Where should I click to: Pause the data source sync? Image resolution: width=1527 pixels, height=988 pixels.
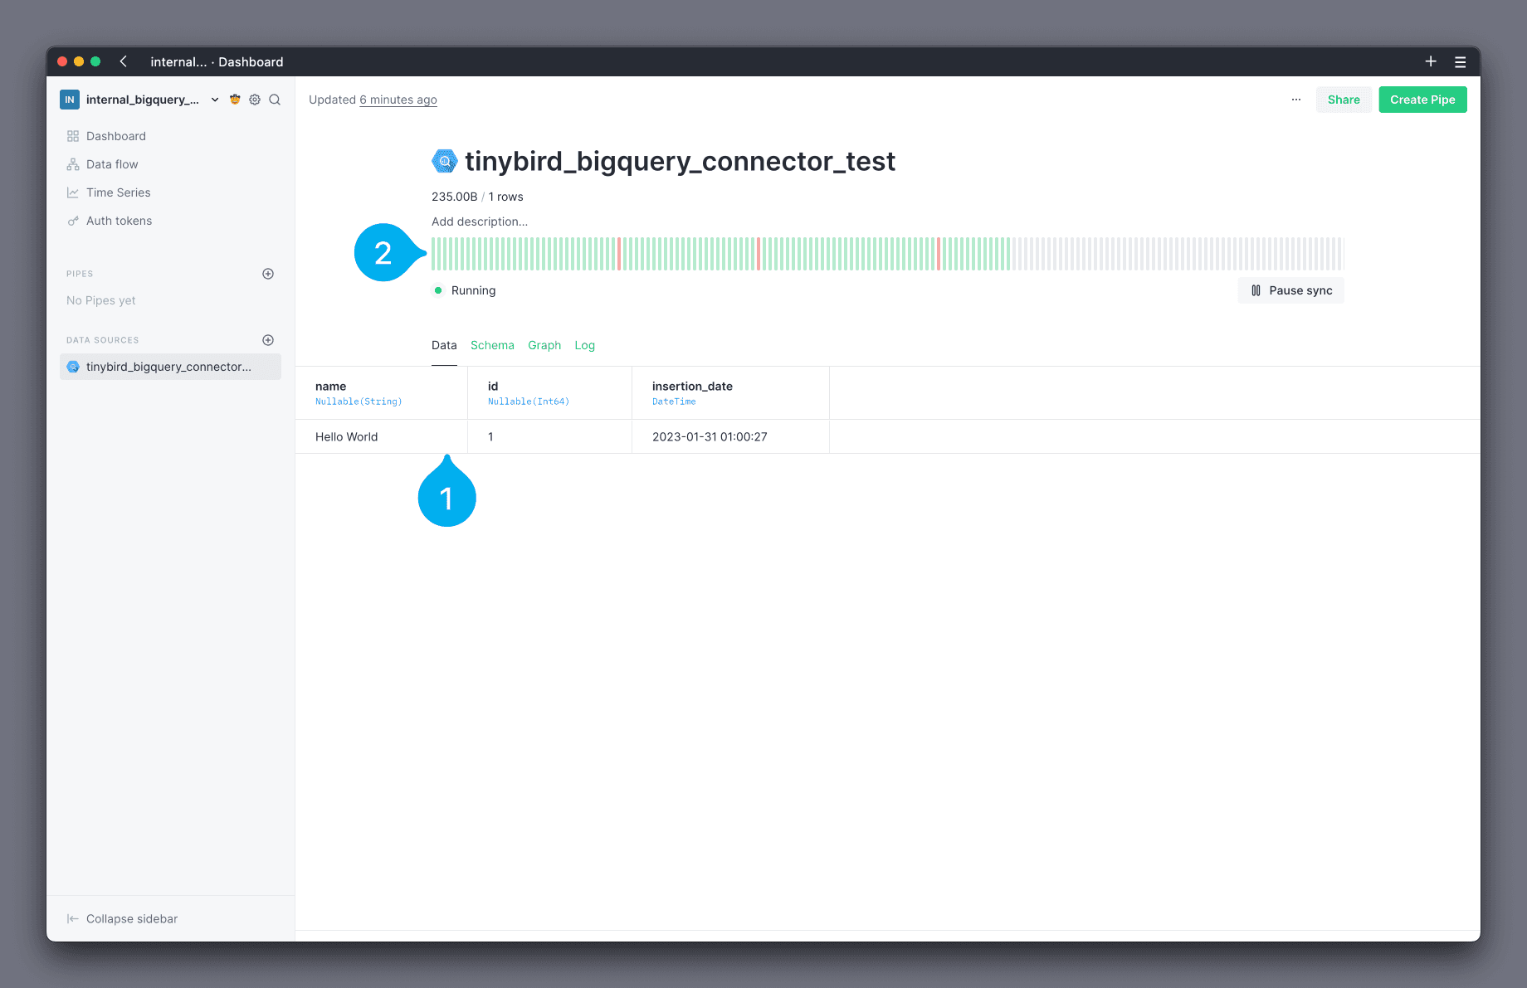point(1291,290)
